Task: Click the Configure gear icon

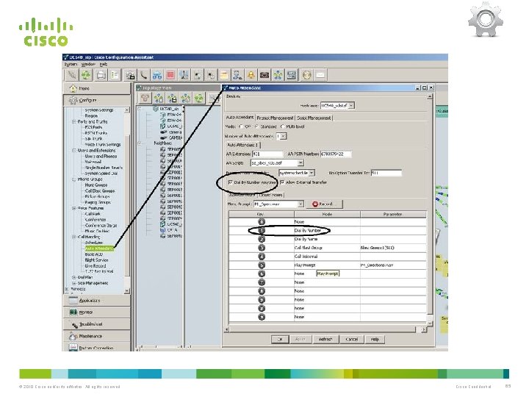Action: [x=73, y=100]
